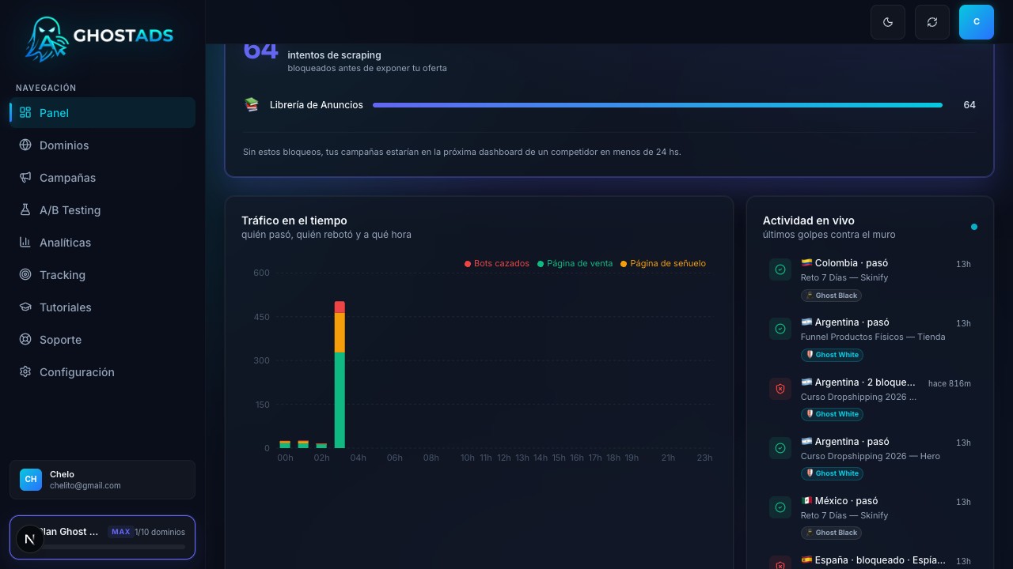
Task: Open Tutoriales from the sidebar
Action: (102, 307)
